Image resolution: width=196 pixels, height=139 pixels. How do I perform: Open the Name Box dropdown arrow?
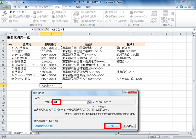[32, 29]
